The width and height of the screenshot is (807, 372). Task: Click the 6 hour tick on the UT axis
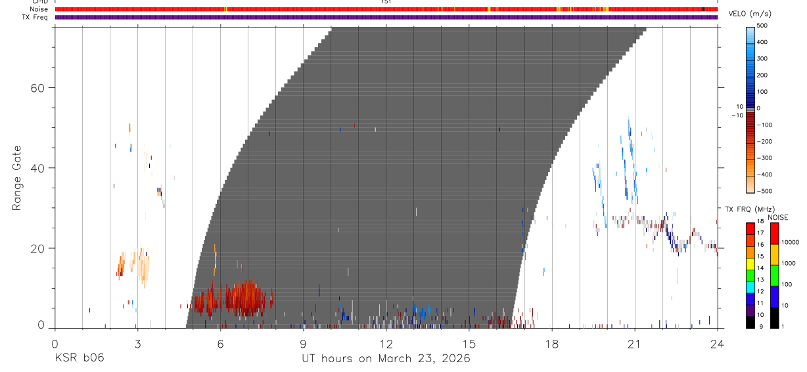(x=220, y=344)
